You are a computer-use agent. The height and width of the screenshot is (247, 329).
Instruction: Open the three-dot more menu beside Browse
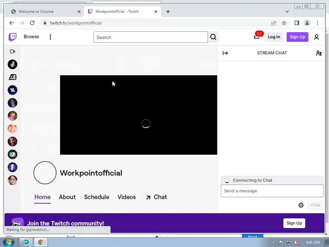pos(50,37)
